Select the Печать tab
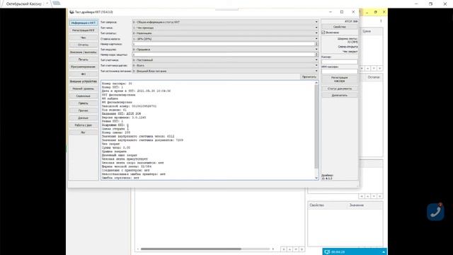This screenshot has width=453, height=255. click(84, 59)
